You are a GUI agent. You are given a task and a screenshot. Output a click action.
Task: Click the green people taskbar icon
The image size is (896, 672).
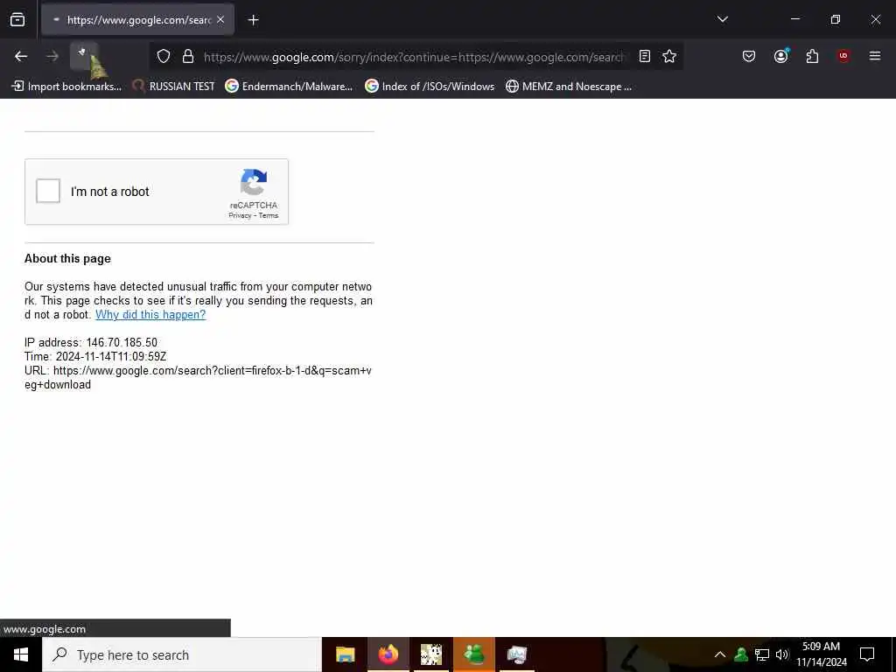click(473, 654)
